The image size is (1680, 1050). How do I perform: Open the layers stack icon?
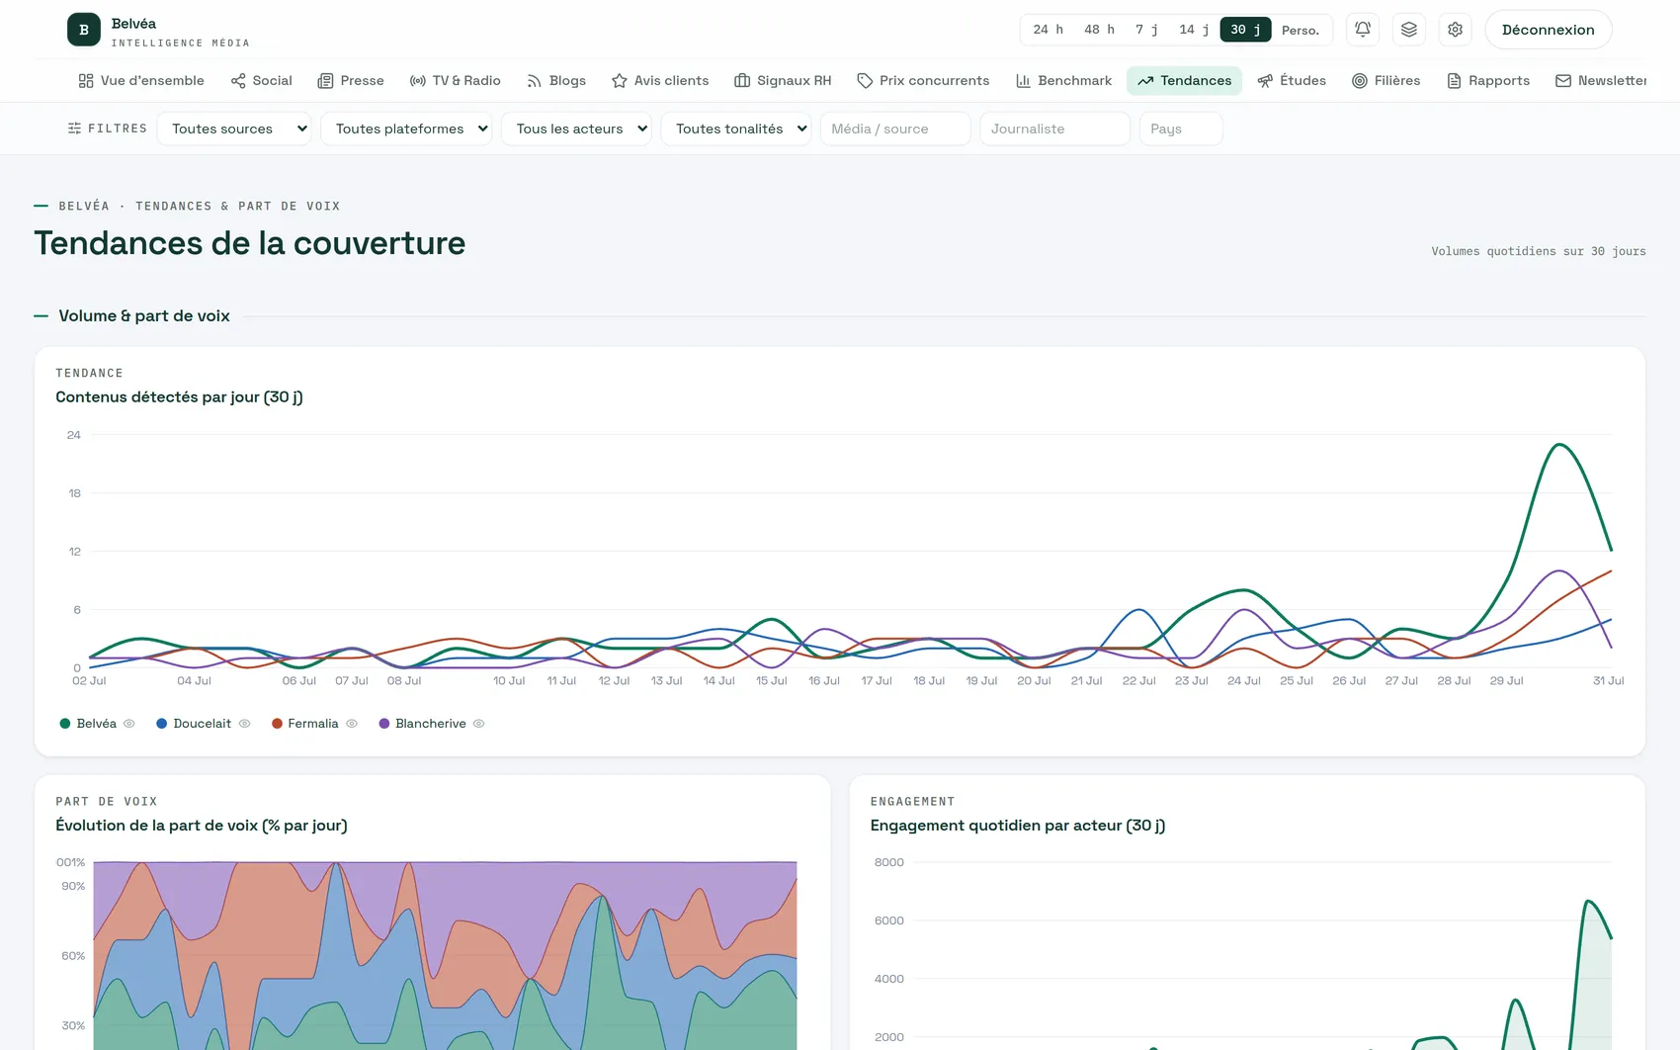click(1409, 30)
